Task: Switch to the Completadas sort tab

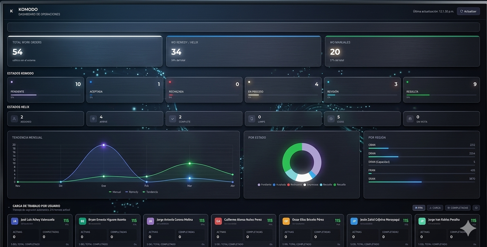Action: 457,208
